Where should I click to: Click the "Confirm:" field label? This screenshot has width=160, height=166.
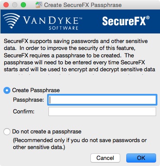pyautogui.click(x=24, y=112)
